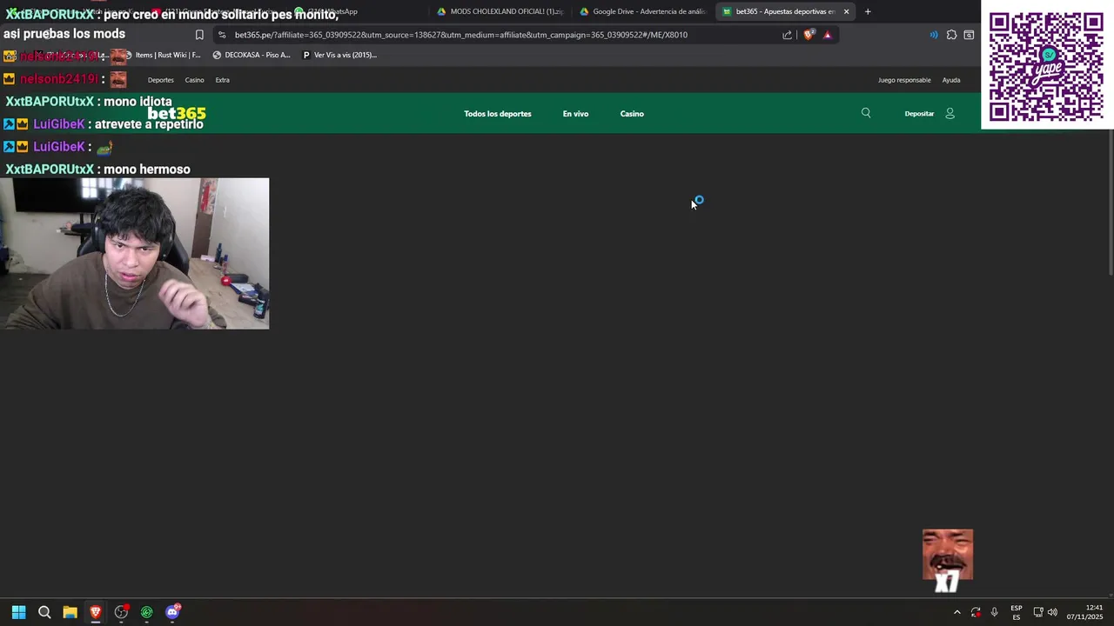Screen dimensions: 1114x626
Task: Open the Windows taskbar search
Action: (44, 612)
